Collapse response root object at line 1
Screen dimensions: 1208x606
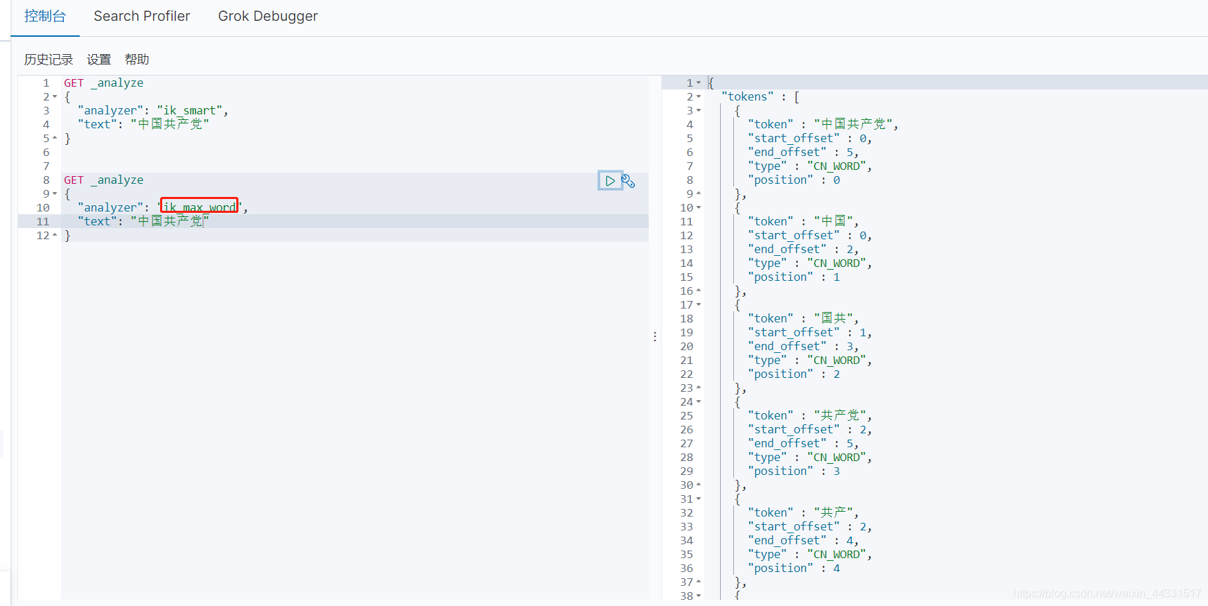(699, 83)
